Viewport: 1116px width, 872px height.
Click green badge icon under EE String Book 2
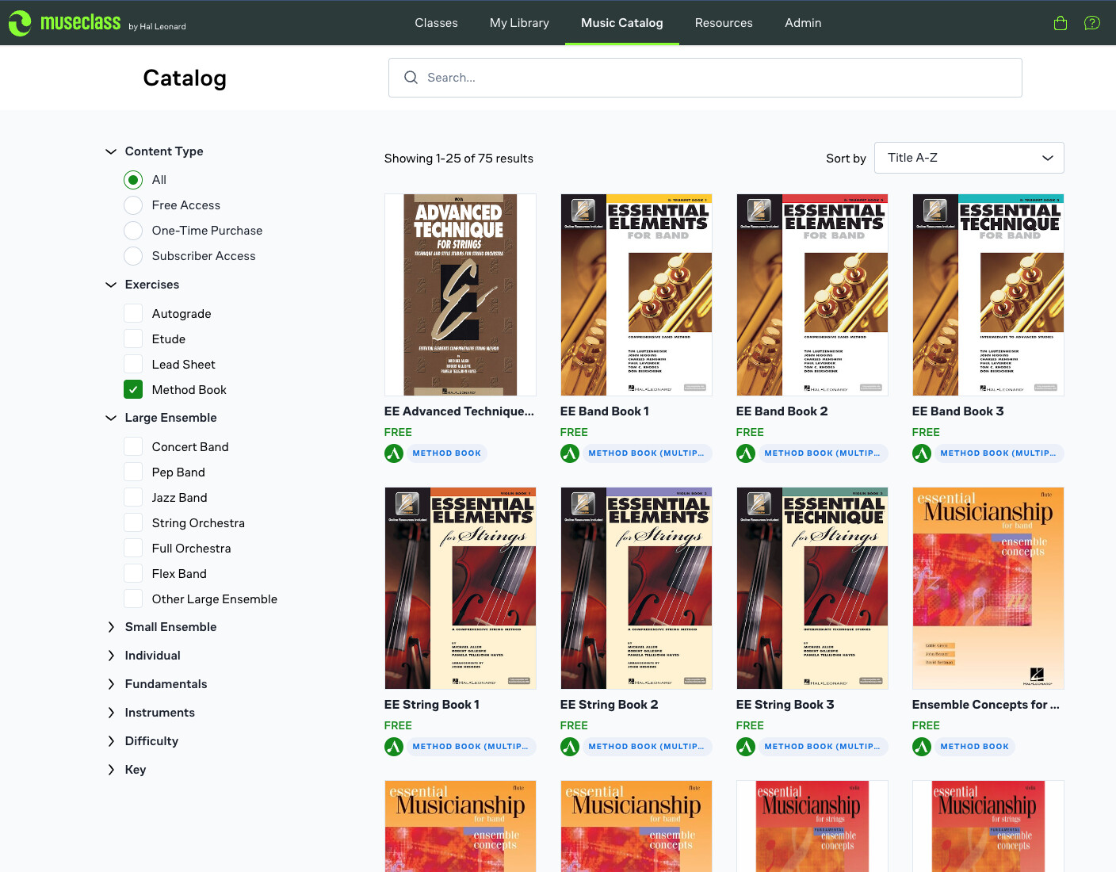570,747
